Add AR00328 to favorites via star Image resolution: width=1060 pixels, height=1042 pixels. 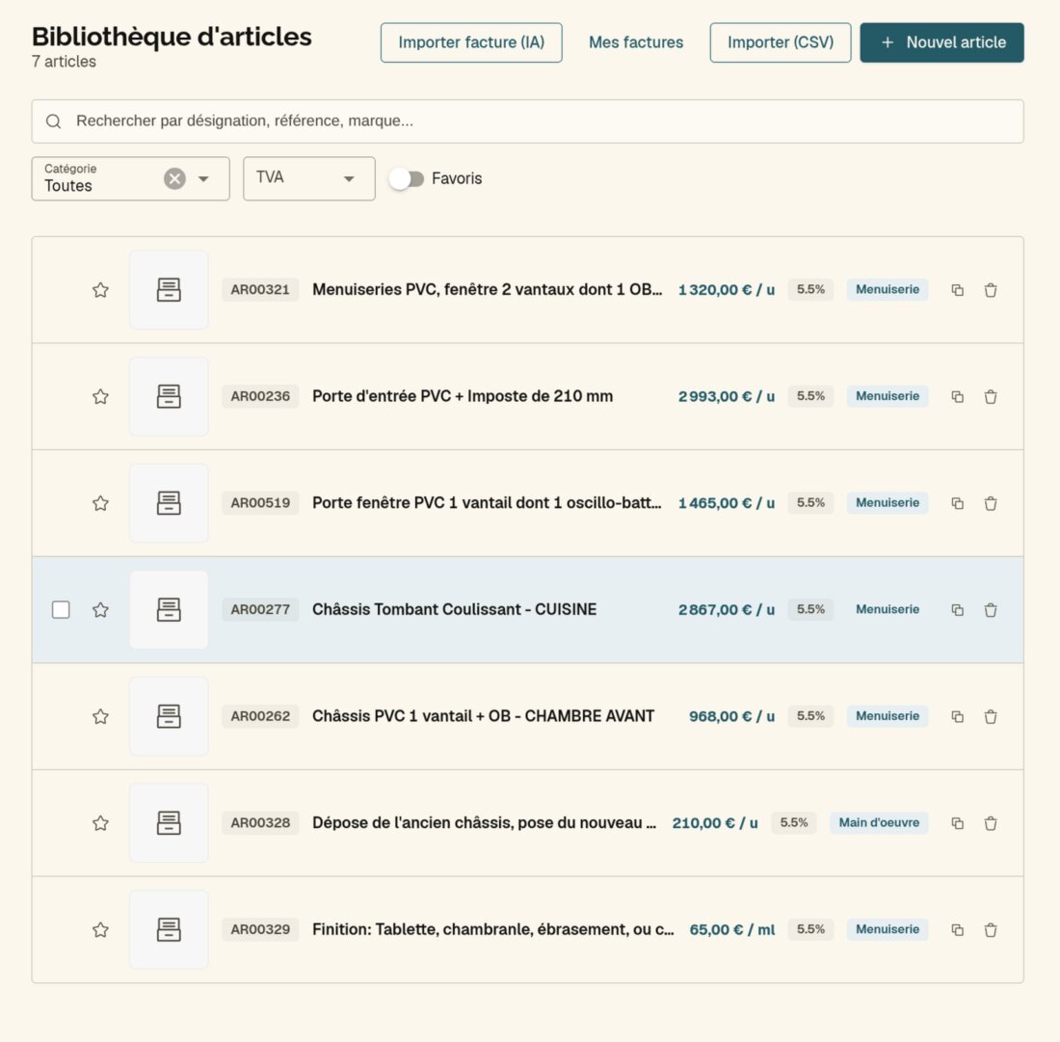pos(101,823)
